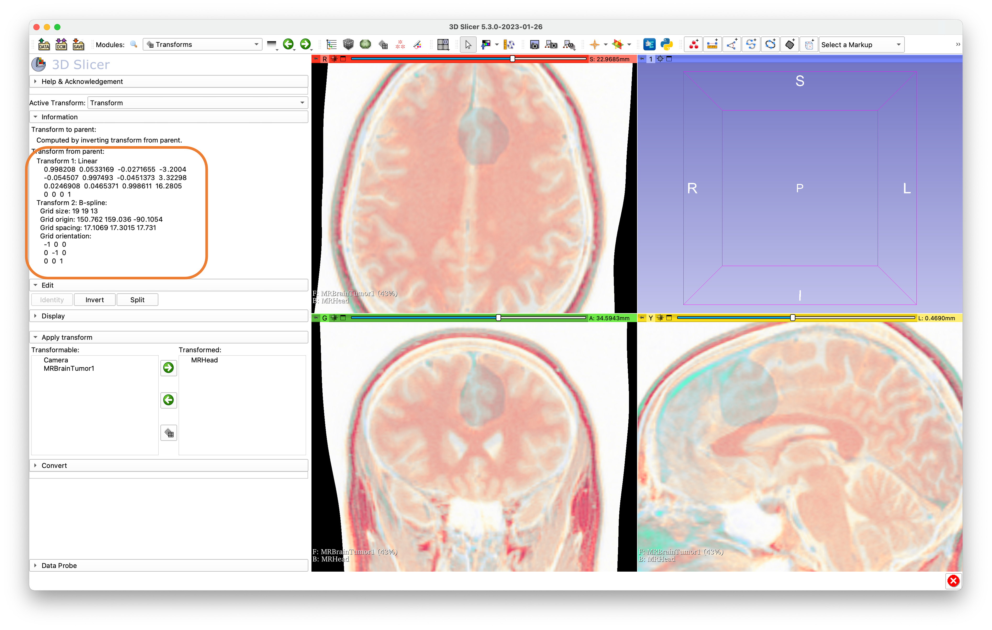
Task: Click the DCM DICOM import icon
Action: pyautogui.click(x=61, y=45)
